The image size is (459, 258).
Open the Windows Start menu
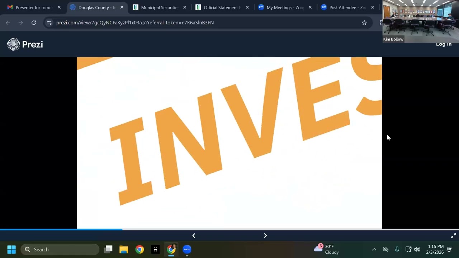[x=11, y=249]
